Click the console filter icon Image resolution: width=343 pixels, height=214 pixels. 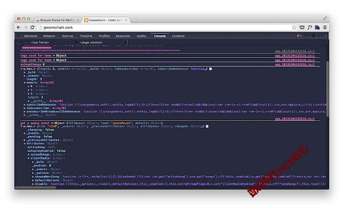click(x=26, y=42)
